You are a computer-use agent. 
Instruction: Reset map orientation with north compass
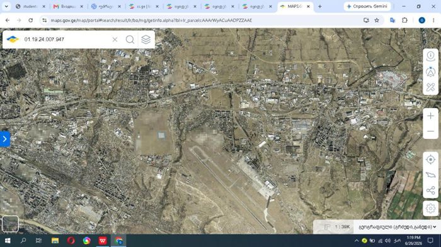(x=430, y=72)
